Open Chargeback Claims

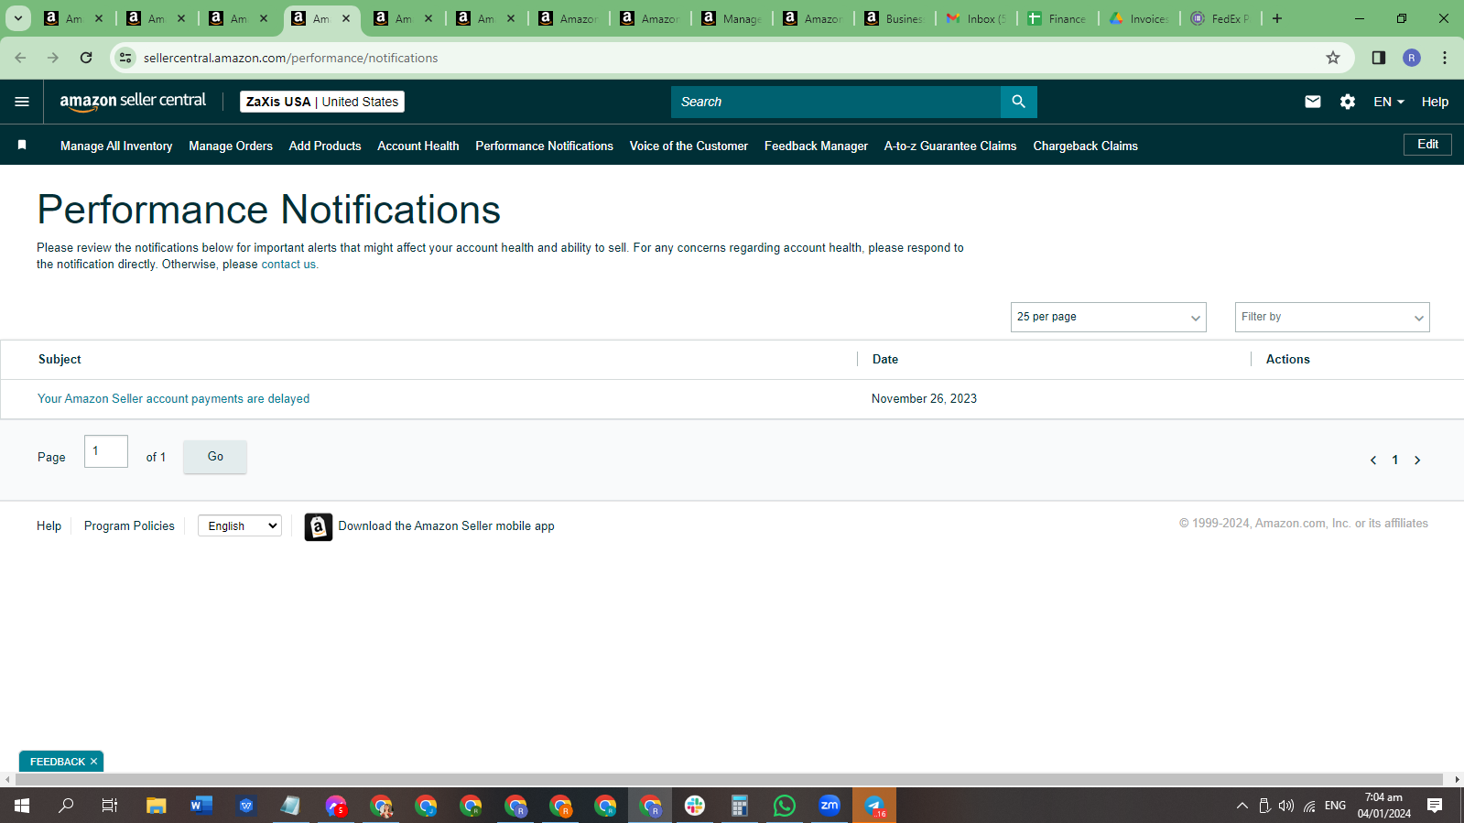(x=1085, y=146)
